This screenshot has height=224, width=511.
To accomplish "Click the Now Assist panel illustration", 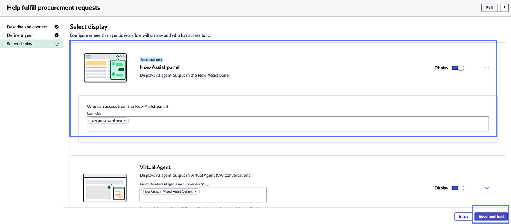I will pos(106,68).
